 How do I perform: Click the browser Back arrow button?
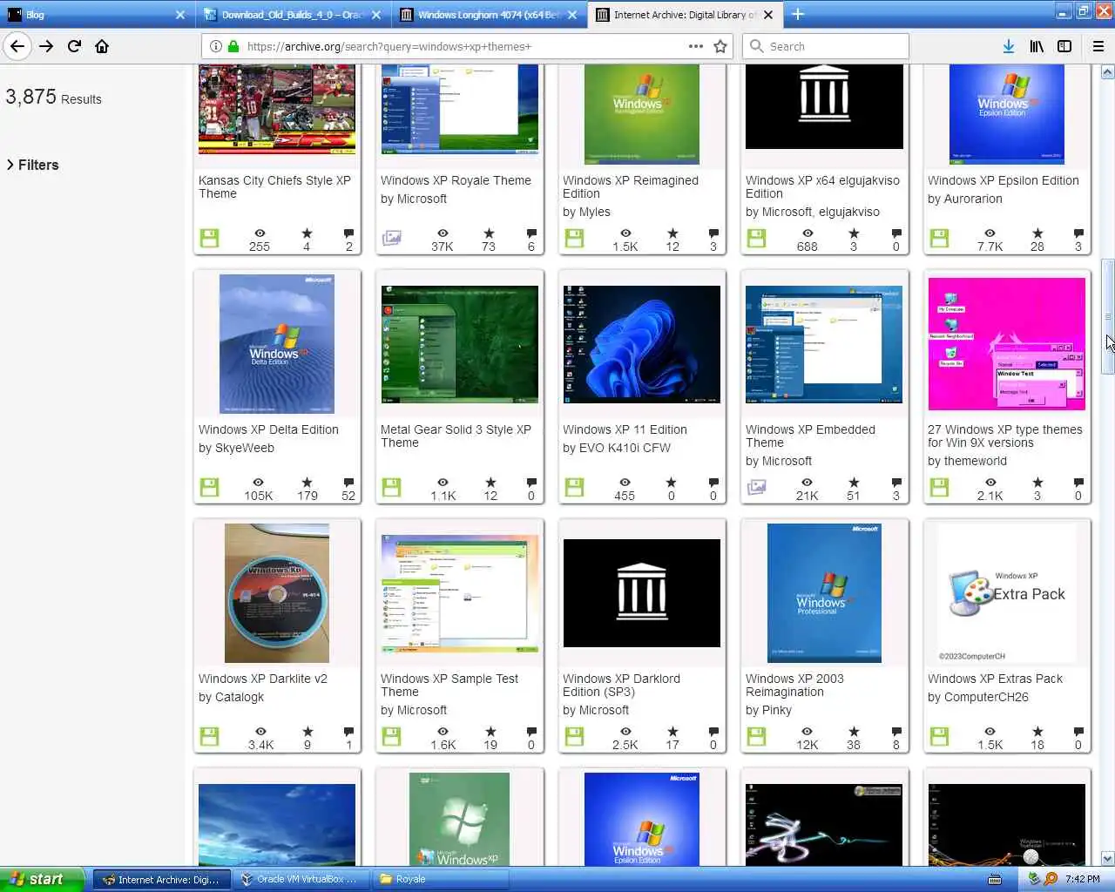click(17, 46)
